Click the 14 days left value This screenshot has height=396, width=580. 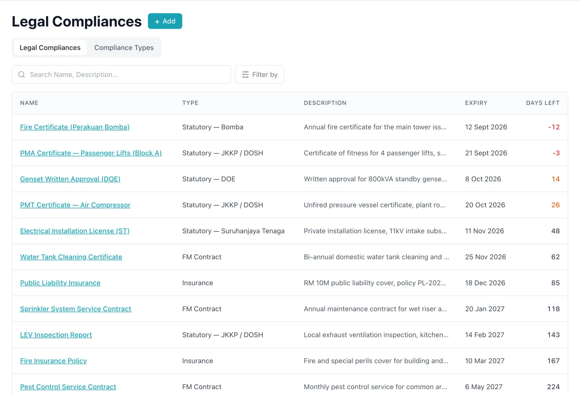pos(556,179)
